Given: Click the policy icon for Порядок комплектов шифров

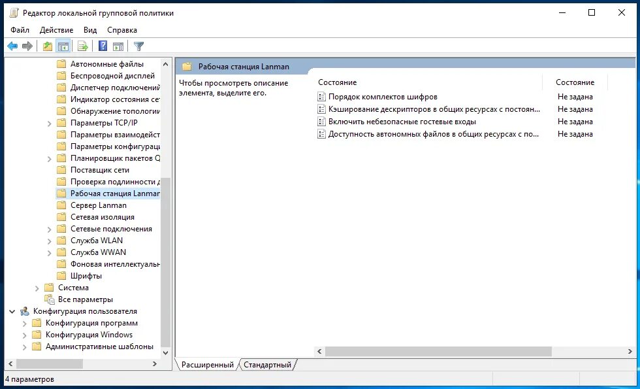Looking at the screenshot, I should 321,97.
